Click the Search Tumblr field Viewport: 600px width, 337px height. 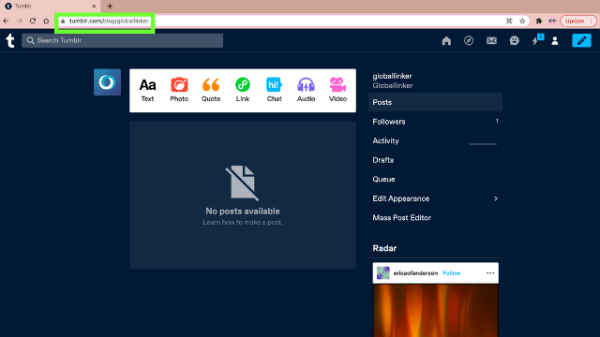[x=123, y=40]
